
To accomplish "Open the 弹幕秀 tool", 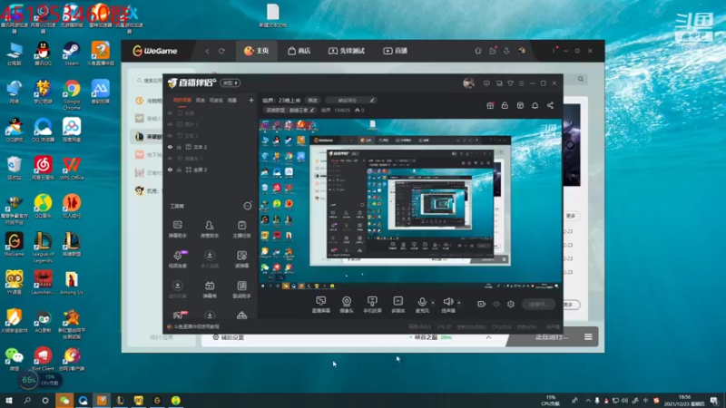I will 210,289.
